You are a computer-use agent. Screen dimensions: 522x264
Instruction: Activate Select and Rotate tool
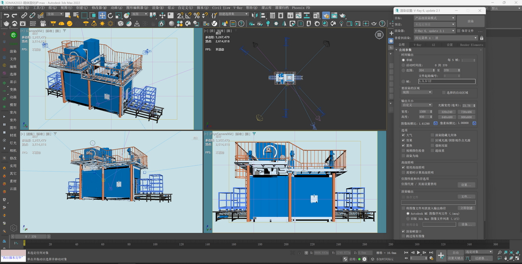coord(110,15)
